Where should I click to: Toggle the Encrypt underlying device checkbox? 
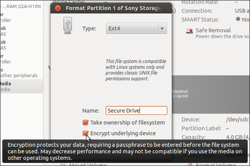coord(85,133)
